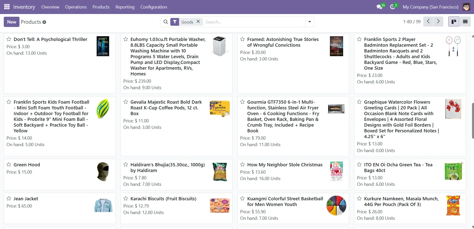This screenshot has height=229, width=474.
Task: Open the yellow foam football image
Action: click(103, 109)
